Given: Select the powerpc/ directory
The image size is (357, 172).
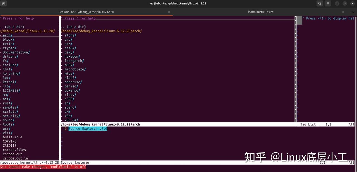Looking at the screenshot, I should point(72,90).
